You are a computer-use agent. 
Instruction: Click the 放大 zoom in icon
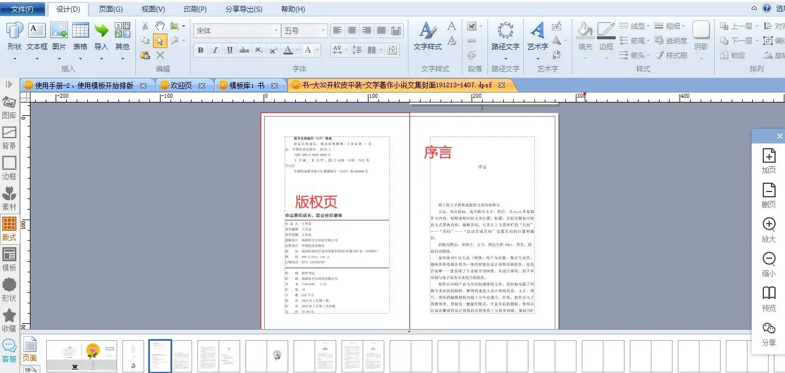(x=769, y=229)
